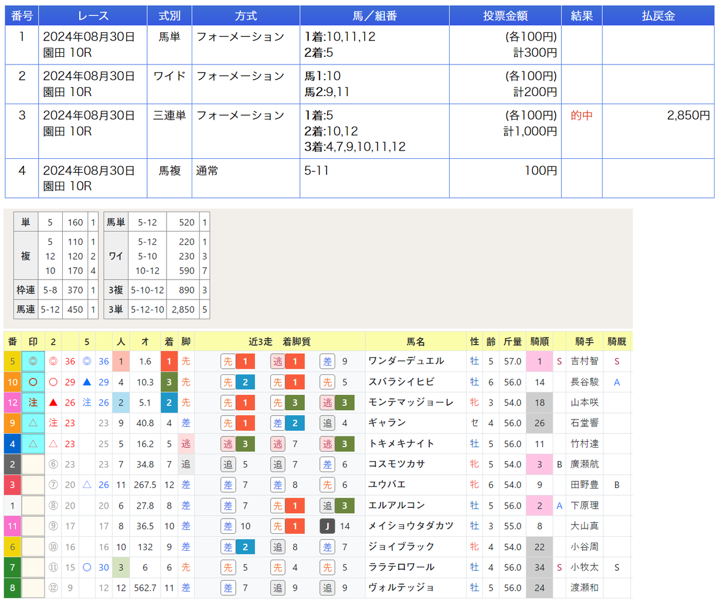This screenshot has height=600, width=721.
Task: Click the 逃 running-style badge for トキメキナイト
Action: click(186, 444)
